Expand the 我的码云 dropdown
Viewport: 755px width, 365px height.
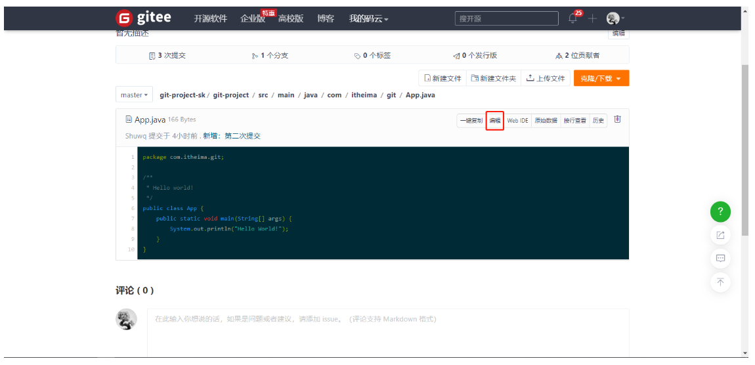(x=369, y=19)
